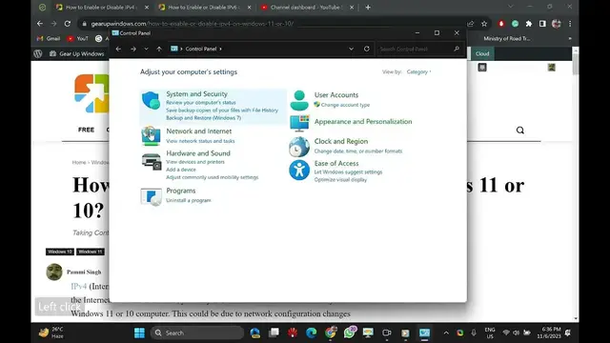Click Change date, time, or number formats
Viewport: 610px width, 343px height.
(x=358, y=151)
